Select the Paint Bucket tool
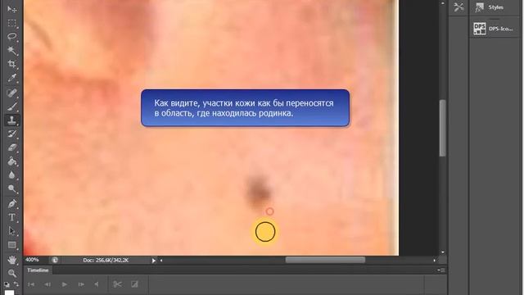This screenshot has width=524, height=295. pyautogui.click(x=12, y=161)
